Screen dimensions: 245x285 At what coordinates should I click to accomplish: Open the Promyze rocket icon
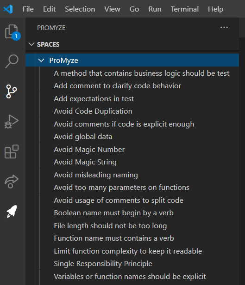click(12, 212)
